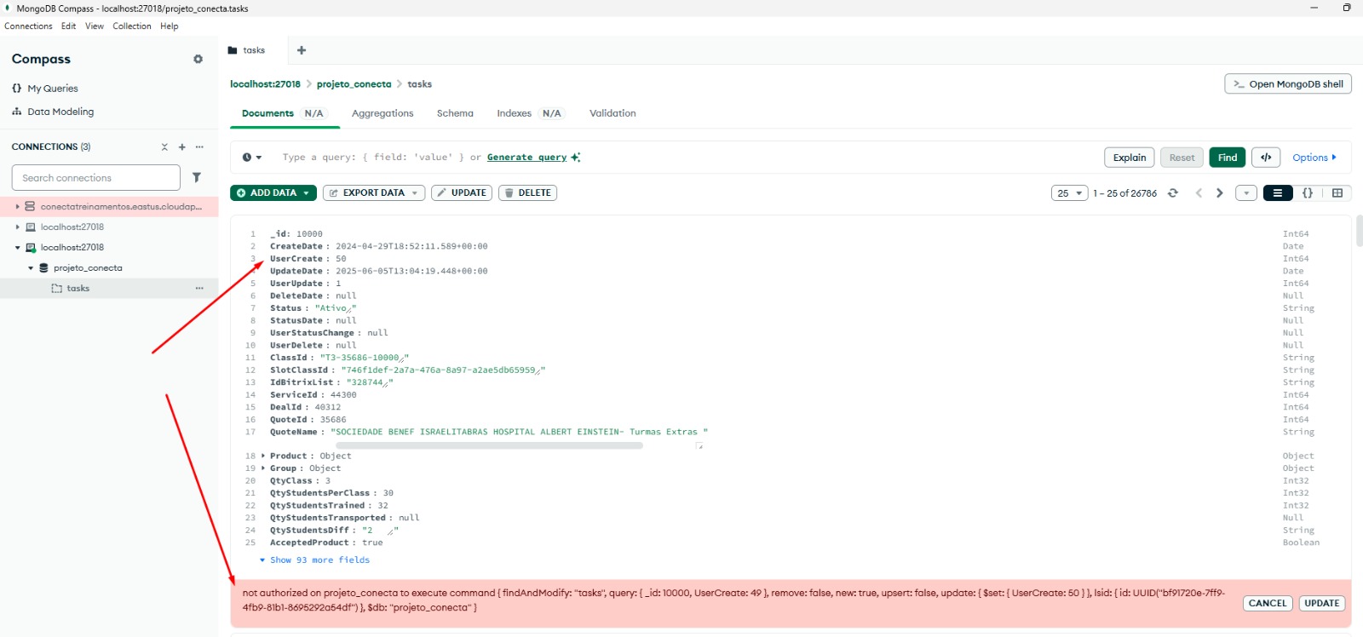
Task: Switch to the Aggregations tab
Action: (x=382, y=113)
